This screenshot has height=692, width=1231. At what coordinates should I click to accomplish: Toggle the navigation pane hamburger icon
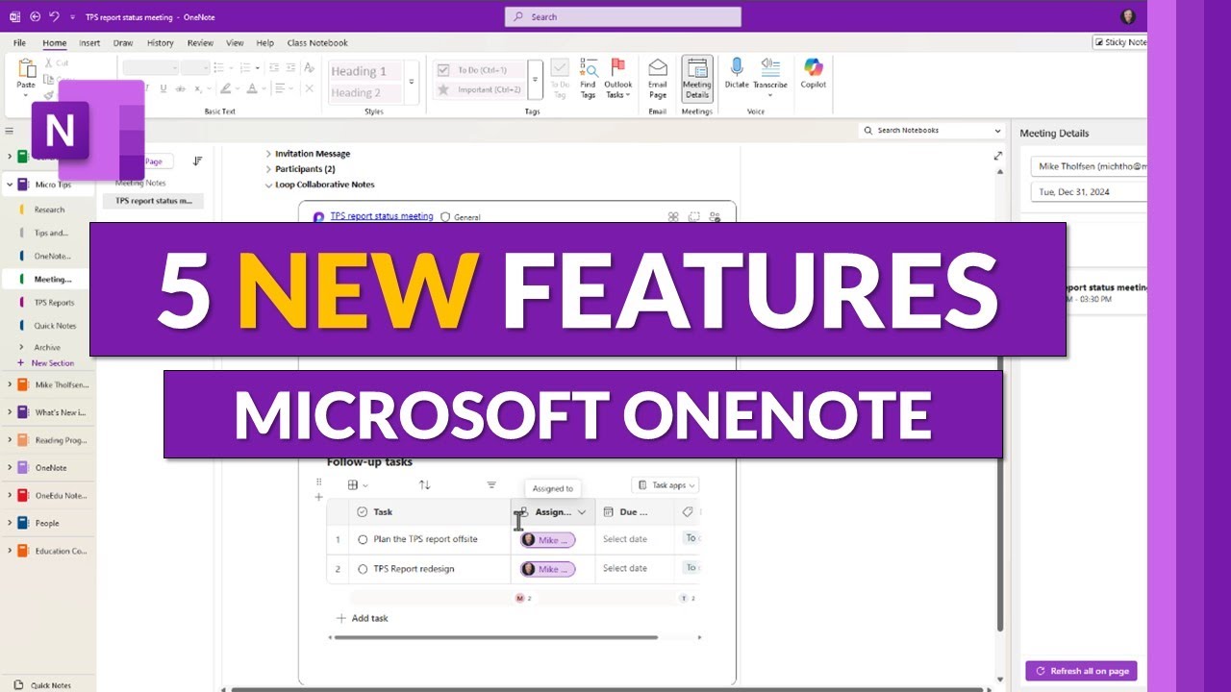pos(9,131)
